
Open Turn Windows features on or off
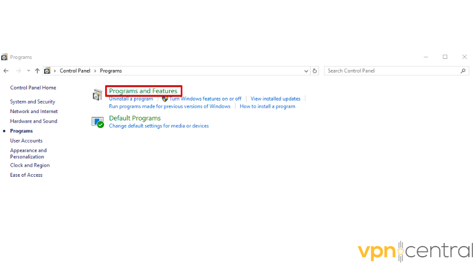point(205,99)
